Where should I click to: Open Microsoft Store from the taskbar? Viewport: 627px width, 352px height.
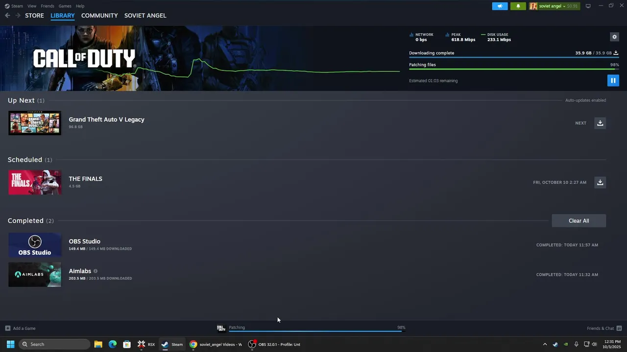pos(127,344)
